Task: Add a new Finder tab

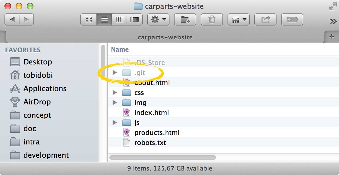Action: 332,37
